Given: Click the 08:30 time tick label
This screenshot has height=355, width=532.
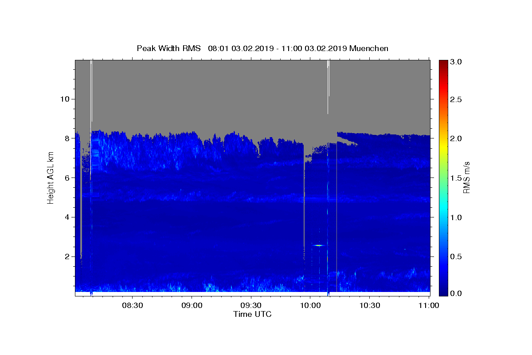Looking at the screenshot, I should pyautogui.click(x=133, y=305).
